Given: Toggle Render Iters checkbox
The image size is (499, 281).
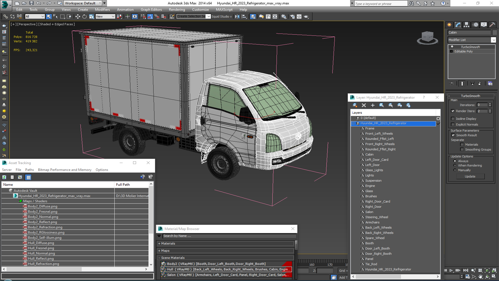Looking at the screenshot, I should click(x=453, y=111).
